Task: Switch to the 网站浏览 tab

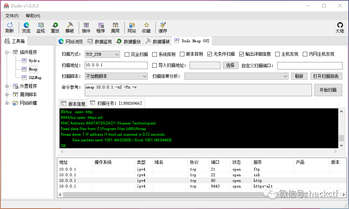Action: click(71, 41)
